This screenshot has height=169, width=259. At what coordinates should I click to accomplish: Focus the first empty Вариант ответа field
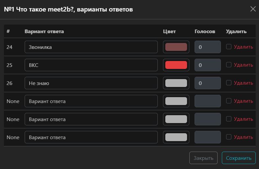(x=91, y=101)
